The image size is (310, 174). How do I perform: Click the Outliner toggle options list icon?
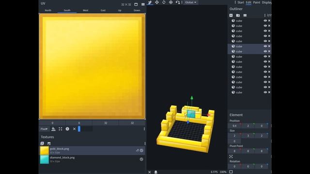(x=245, y=15)
